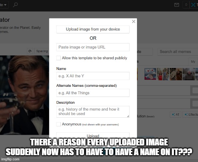The width and height of the screenshot is (198, 162).
Task: Click the notification count box showing 0
Action: click(x=186, y=5)
